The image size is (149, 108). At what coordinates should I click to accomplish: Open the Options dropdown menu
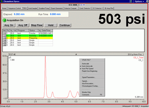(139, 1)
